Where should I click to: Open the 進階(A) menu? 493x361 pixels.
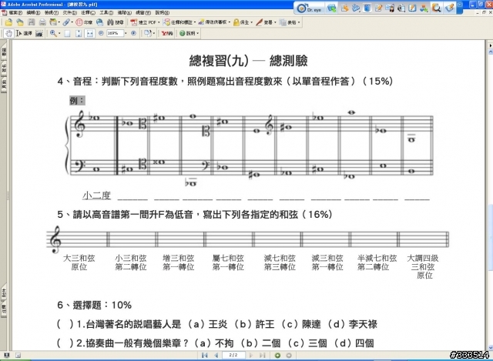[125, 13]
